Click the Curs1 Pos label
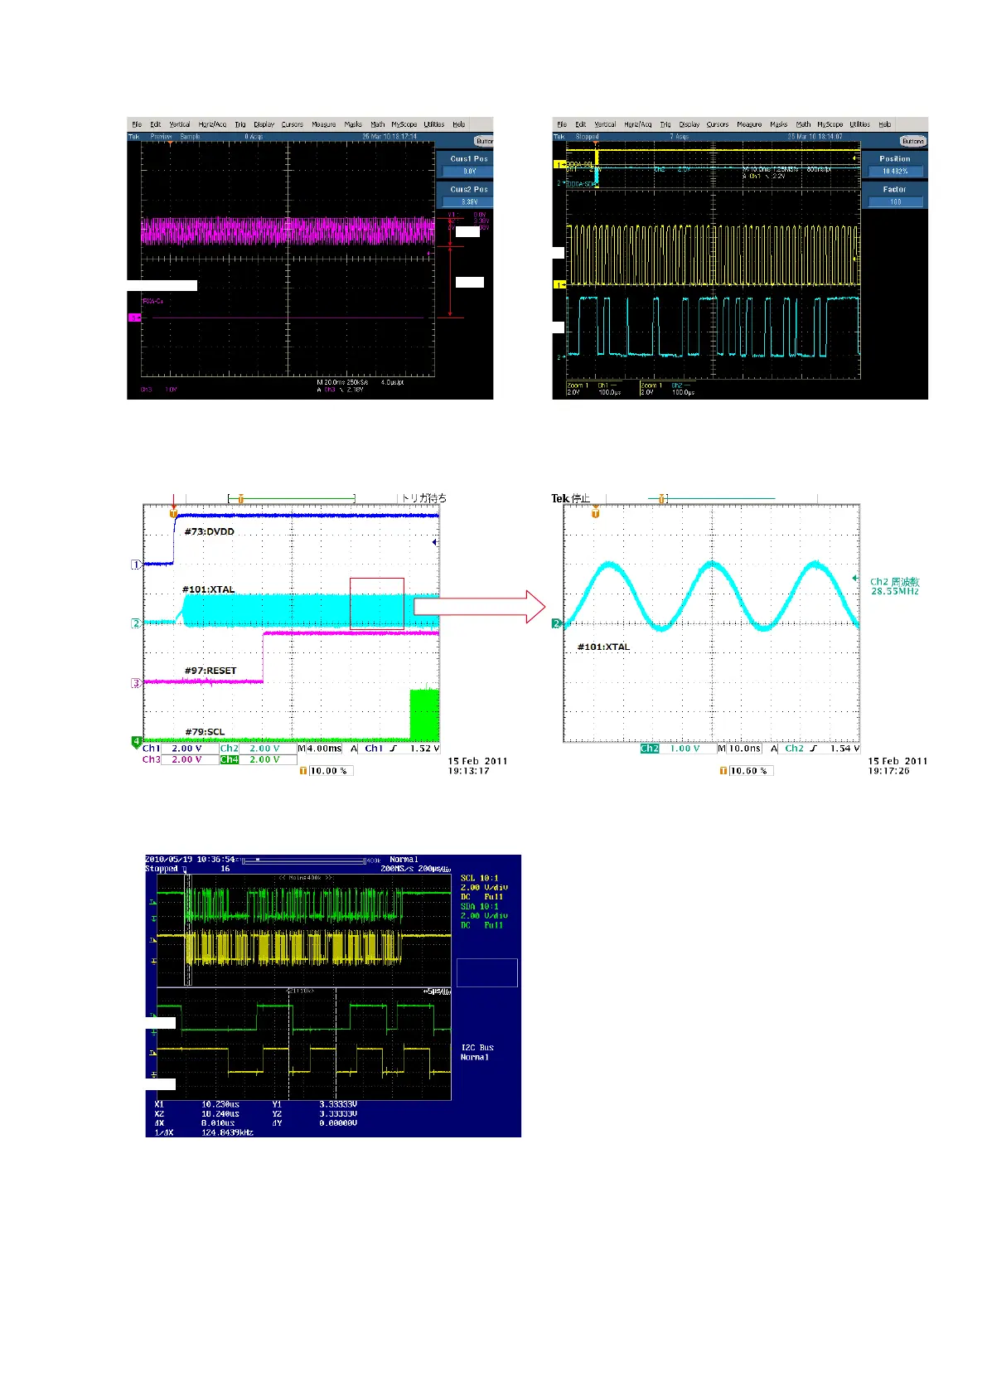The width and height of the screenshot is (987, 1396). coord(469,158)
